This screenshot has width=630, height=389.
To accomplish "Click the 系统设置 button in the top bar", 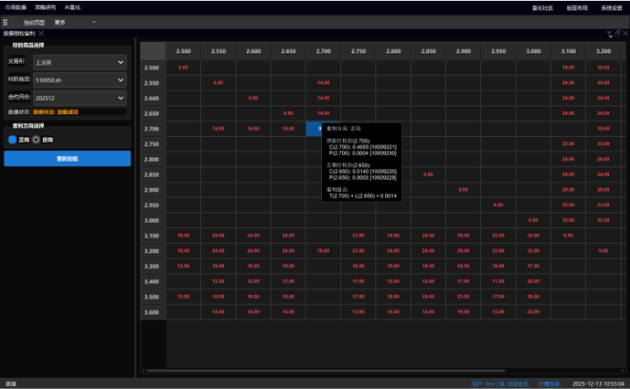I will pos(612,6).
